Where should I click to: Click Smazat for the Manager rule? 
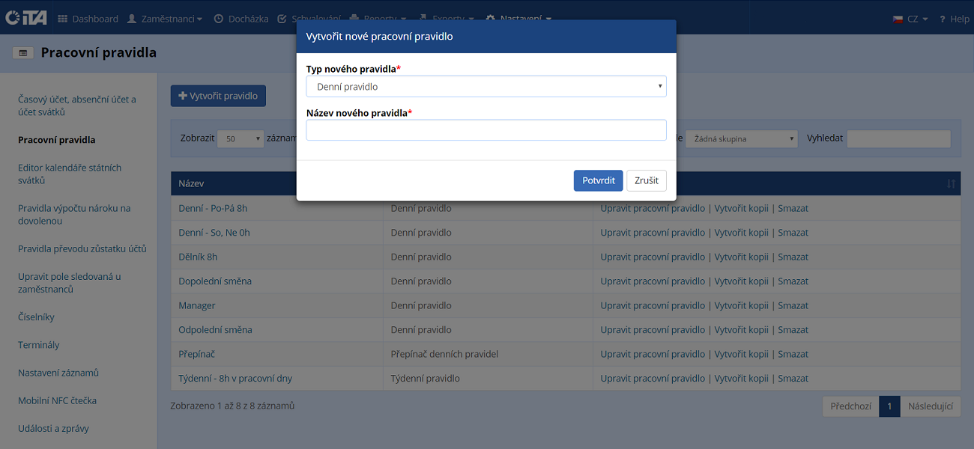click(x=793, y=305)
